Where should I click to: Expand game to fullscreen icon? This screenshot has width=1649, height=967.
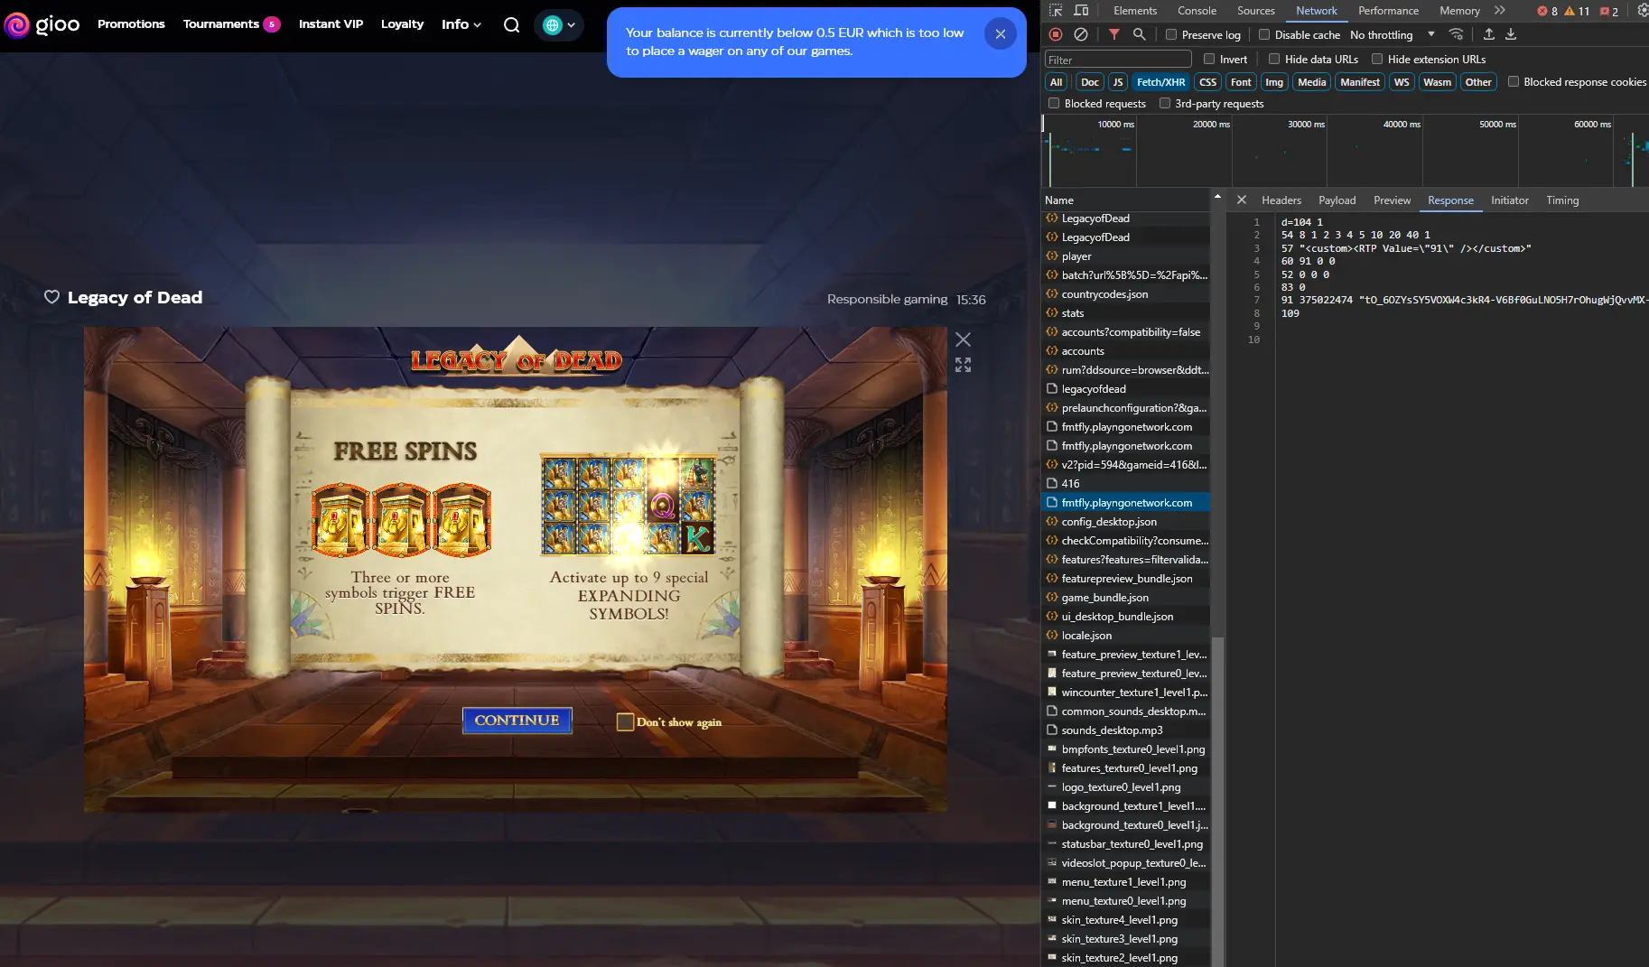(x=964, y=365)
